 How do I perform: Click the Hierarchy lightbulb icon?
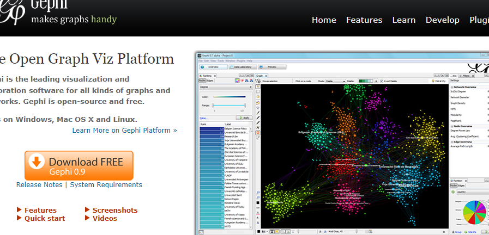tap(432, 81)
